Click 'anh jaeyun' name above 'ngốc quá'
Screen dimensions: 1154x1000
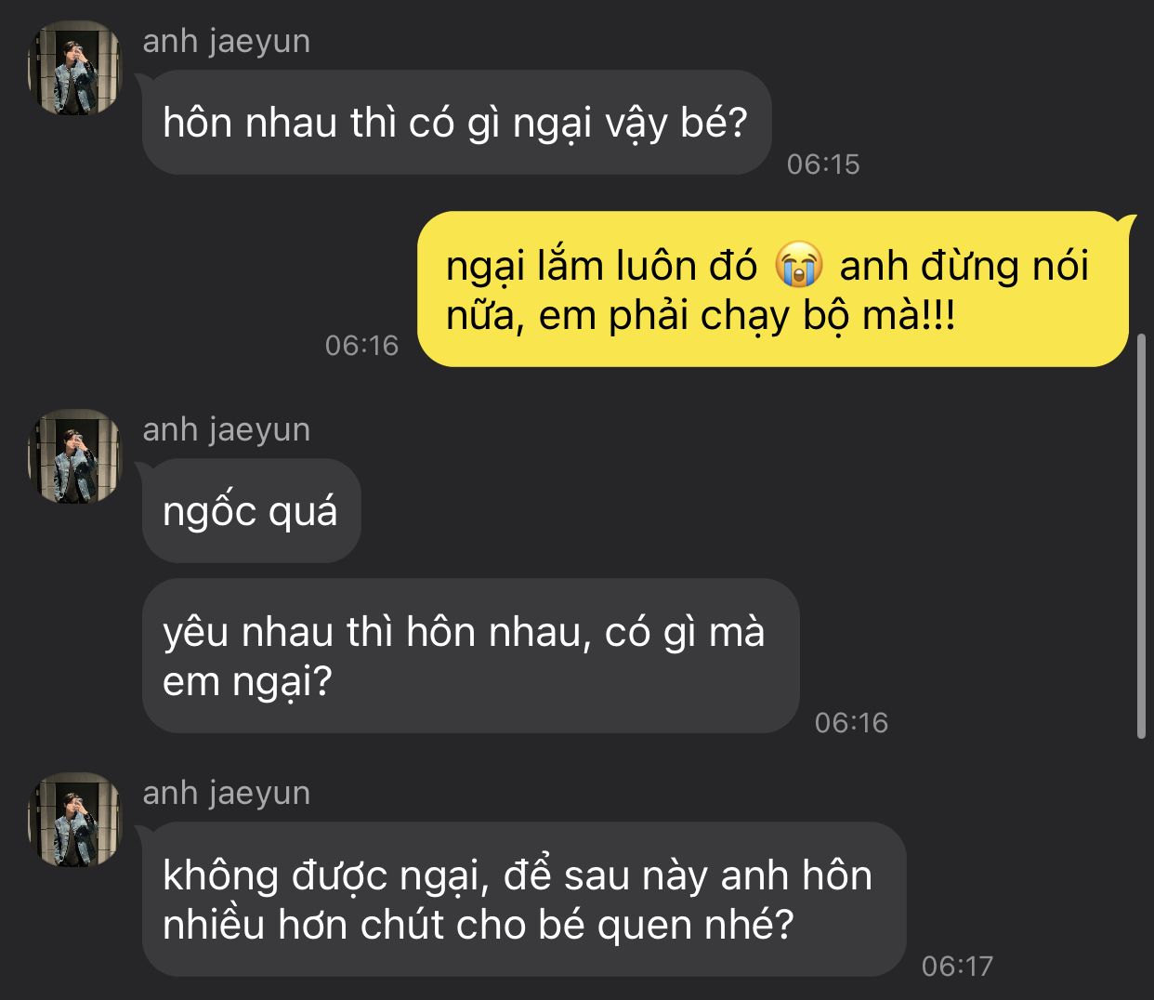point(226,430)
